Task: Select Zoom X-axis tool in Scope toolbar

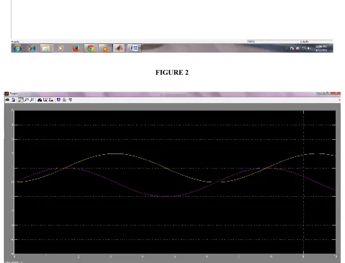Action: [27, 100]
